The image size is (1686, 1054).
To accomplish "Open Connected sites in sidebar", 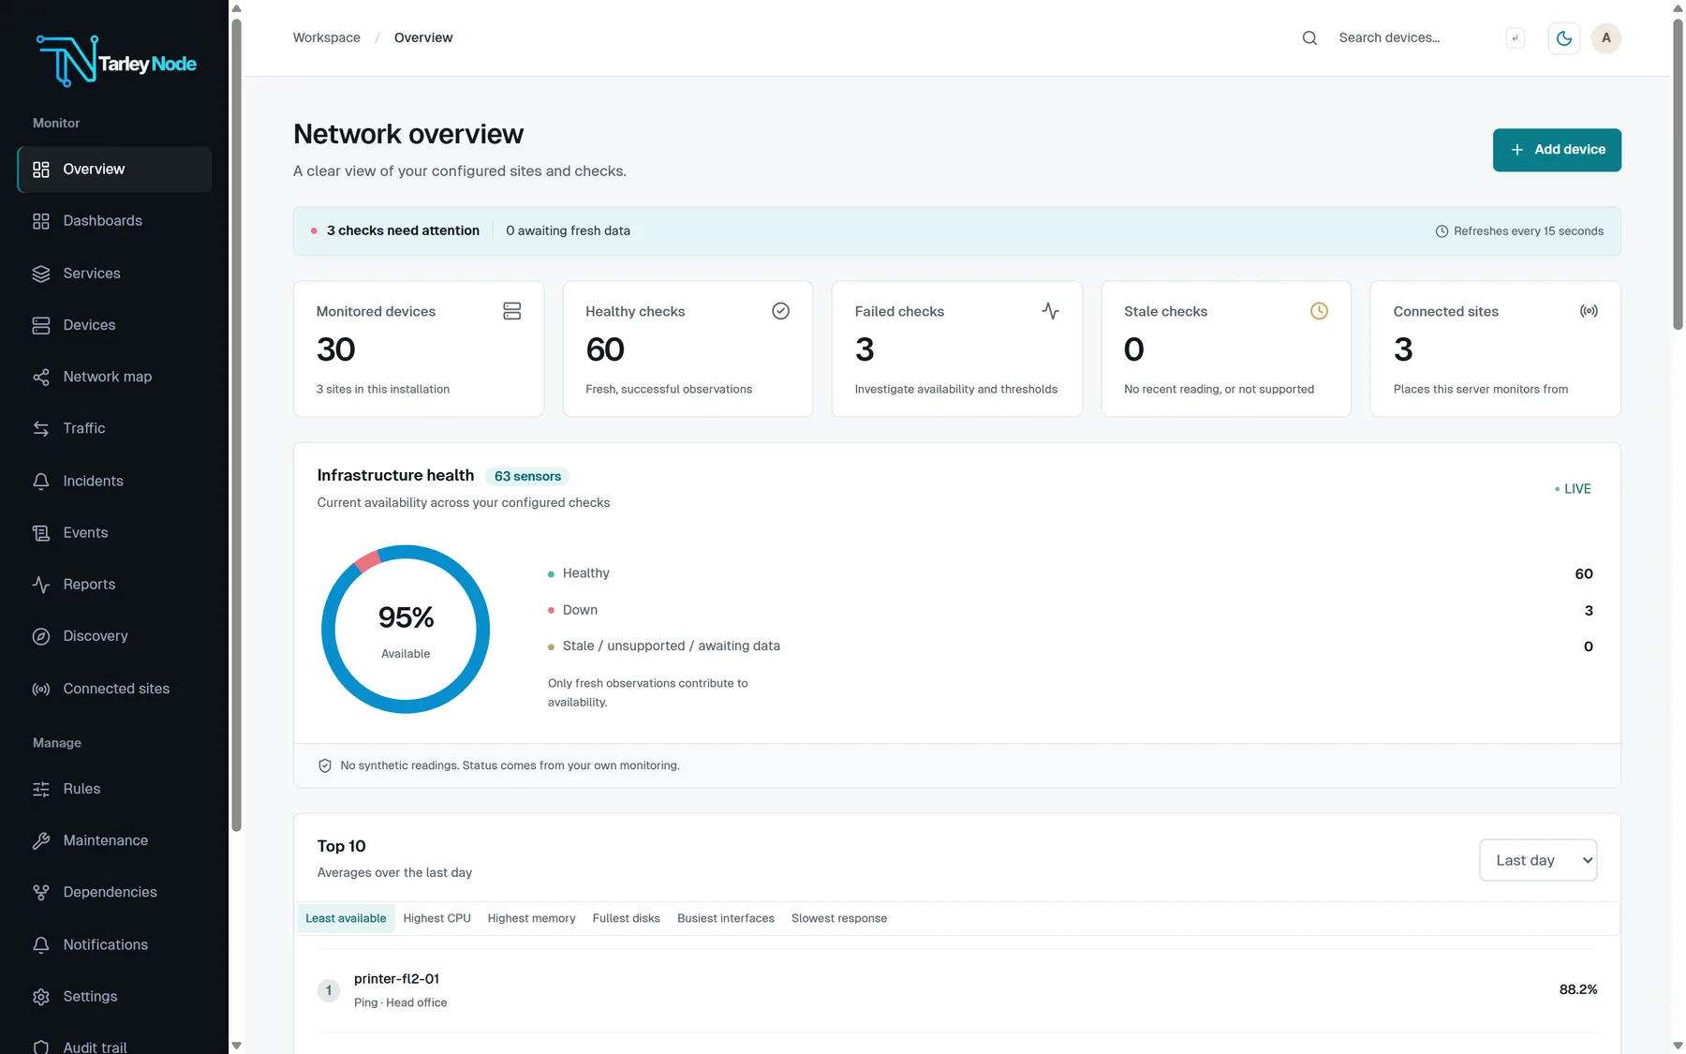I will (114, 689).
